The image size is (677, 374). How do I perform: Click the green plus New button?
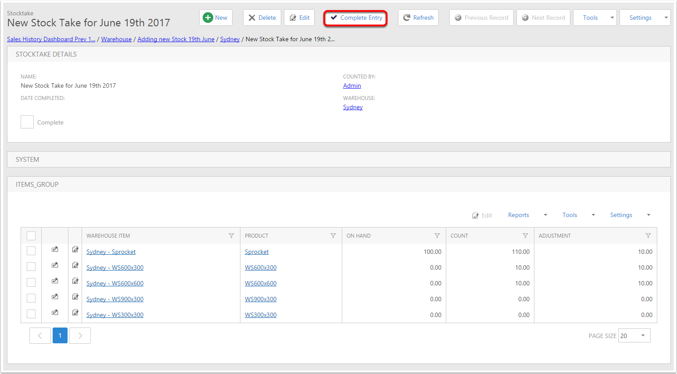[x=215, y=18]
